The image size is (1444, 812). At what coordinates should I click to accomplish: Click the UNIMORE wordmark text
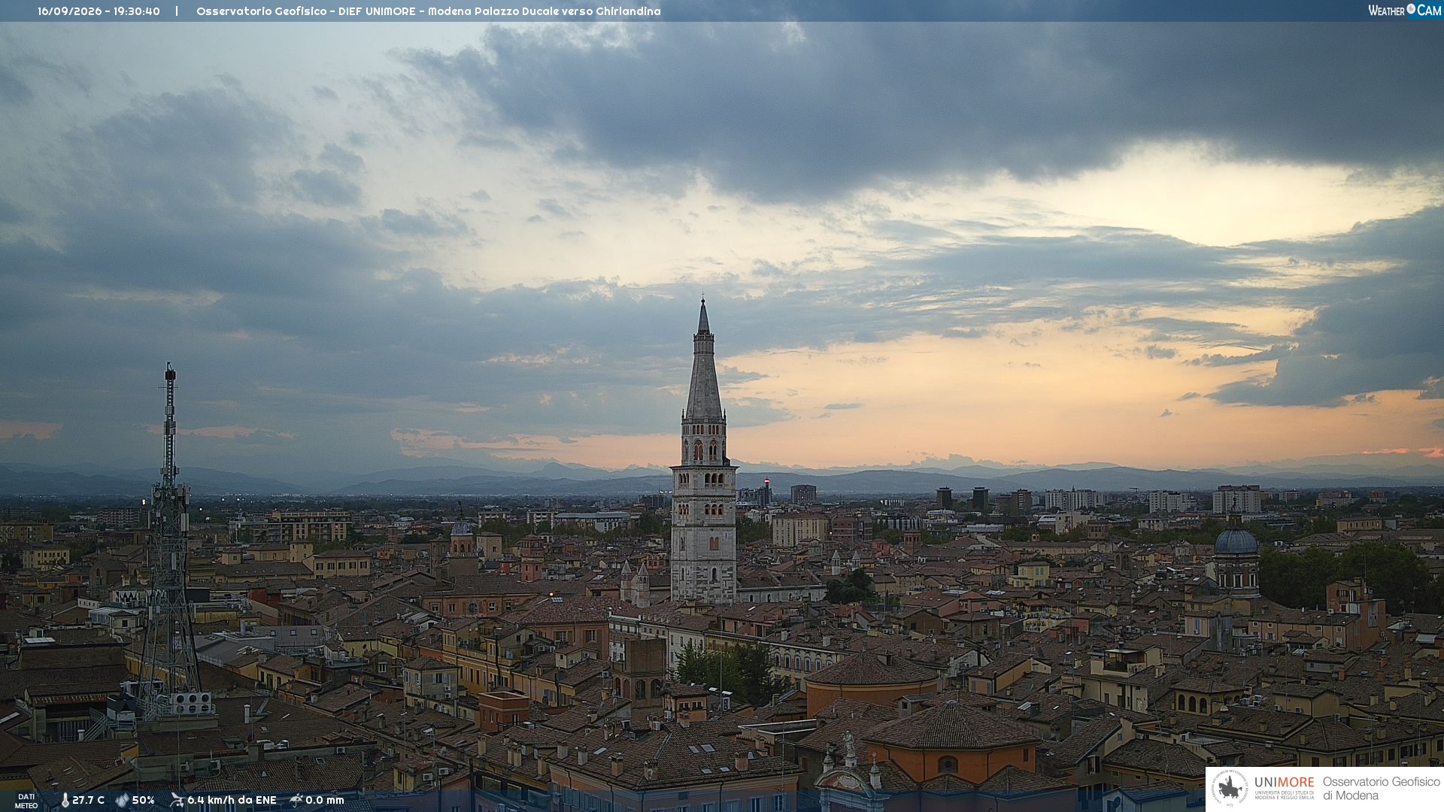pyautogui.click(x=1285, y=782)
